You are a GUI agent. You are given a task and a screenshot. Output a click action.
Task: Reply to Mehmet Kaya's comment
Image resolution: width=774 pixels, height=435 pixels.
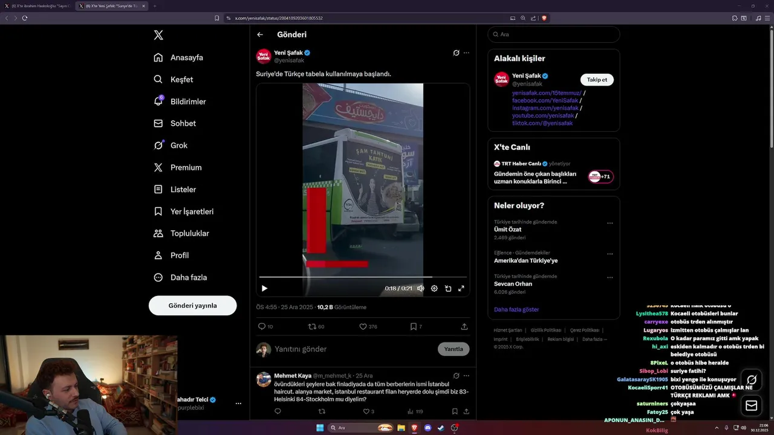pyautogui.click(x=278, y=411)
